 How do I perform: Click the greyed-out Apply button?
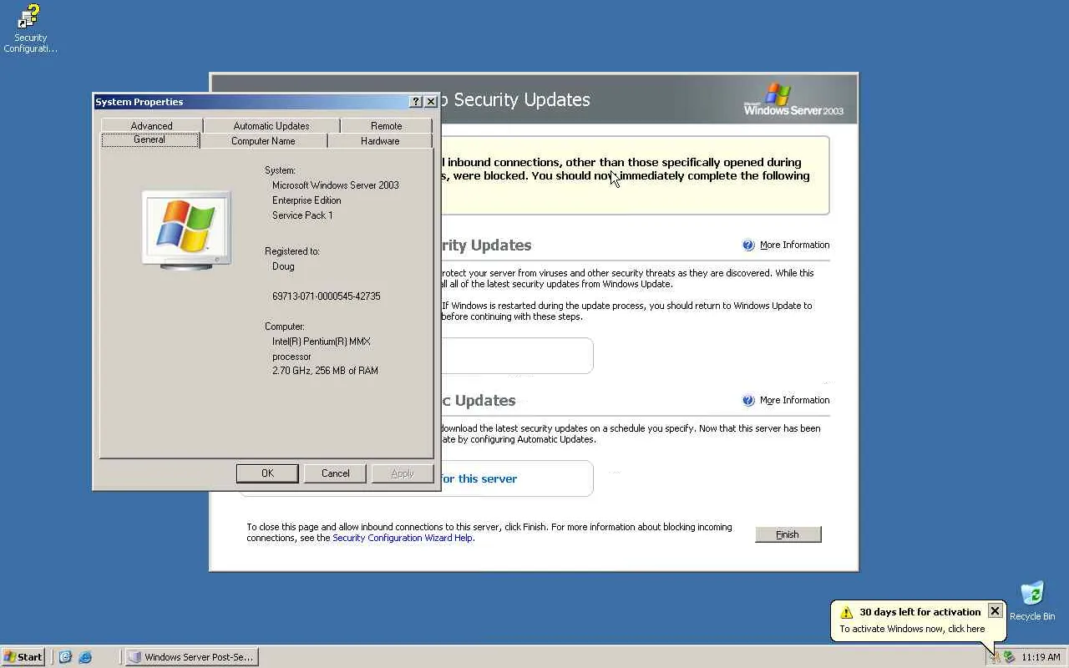[x=403, y=473]
